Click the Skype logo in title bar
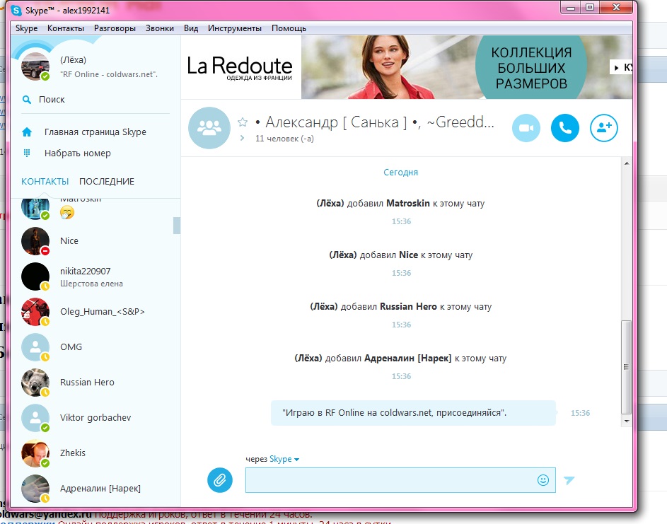The height and width of the screenshot is (524, 667). (16, 10)
